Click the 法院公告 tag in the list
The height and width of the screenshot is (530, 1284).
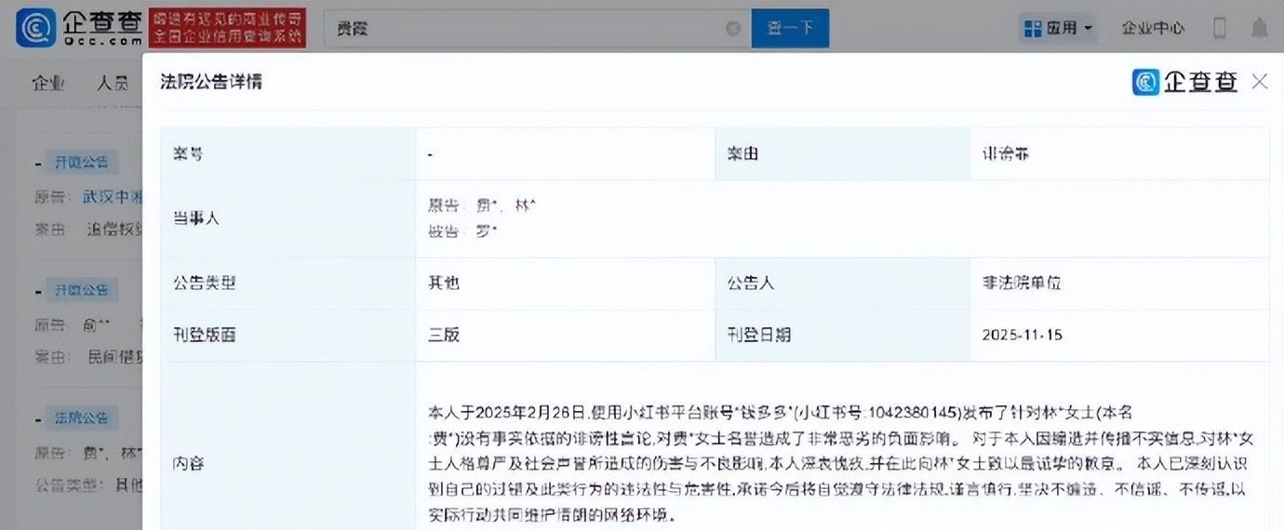click(x=81, y=417)
